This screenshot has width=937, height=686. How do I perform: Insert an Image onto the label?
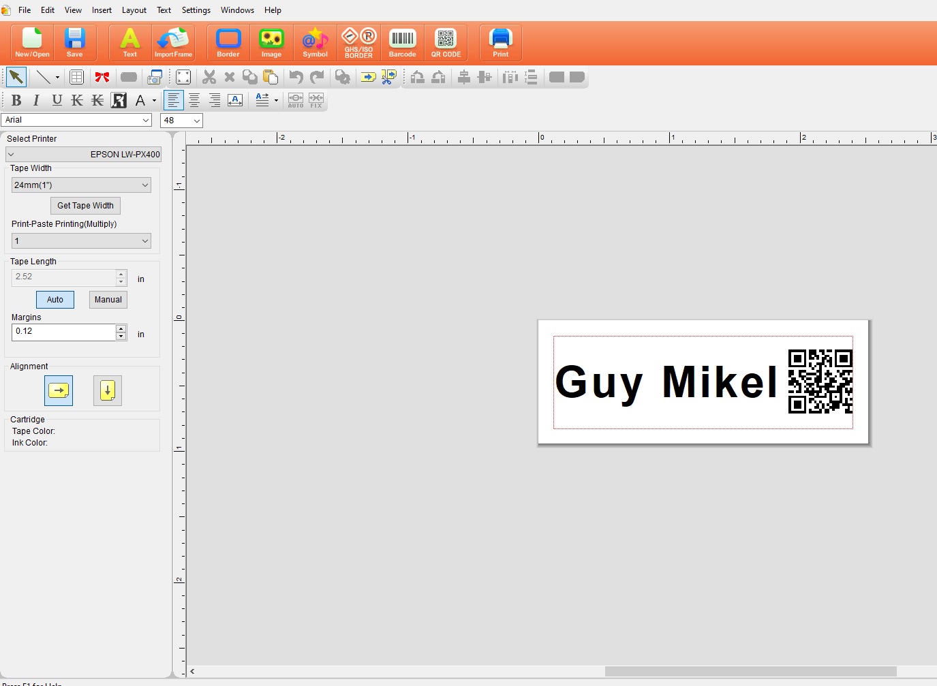pos(271,43)
